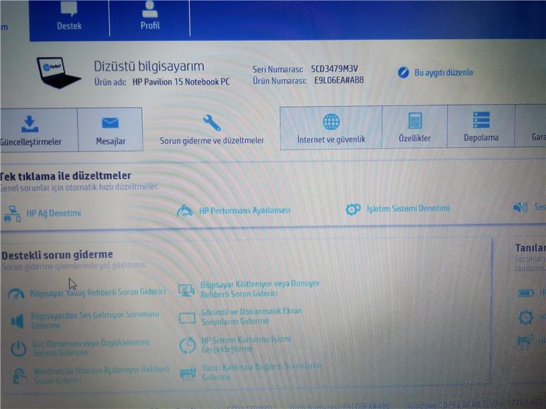Click the clock icon for HP Sistem Kurtarma

tap(188, 346)
